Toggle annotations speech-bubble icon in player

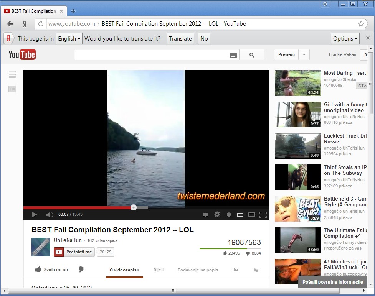point(206,215)
